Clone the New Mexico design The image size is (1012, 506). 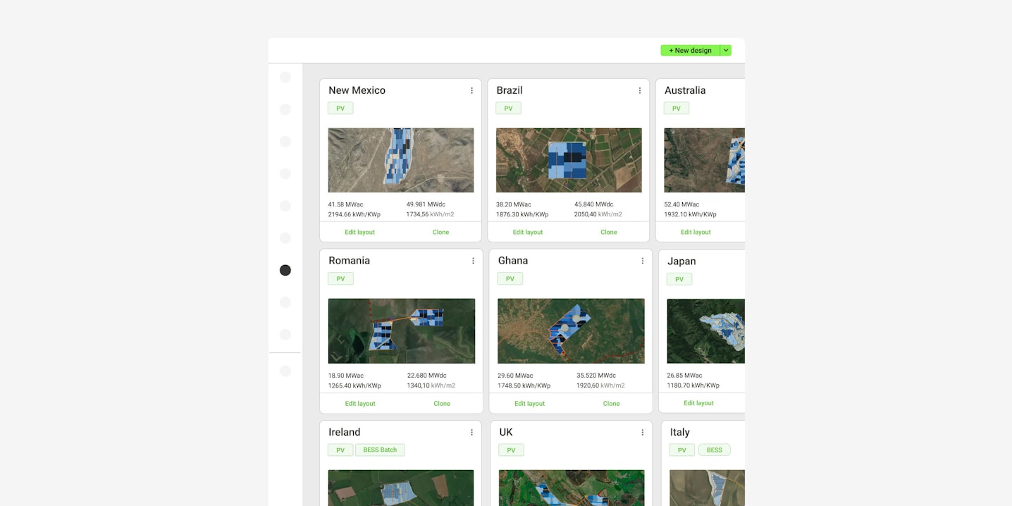tap(440, 232)
